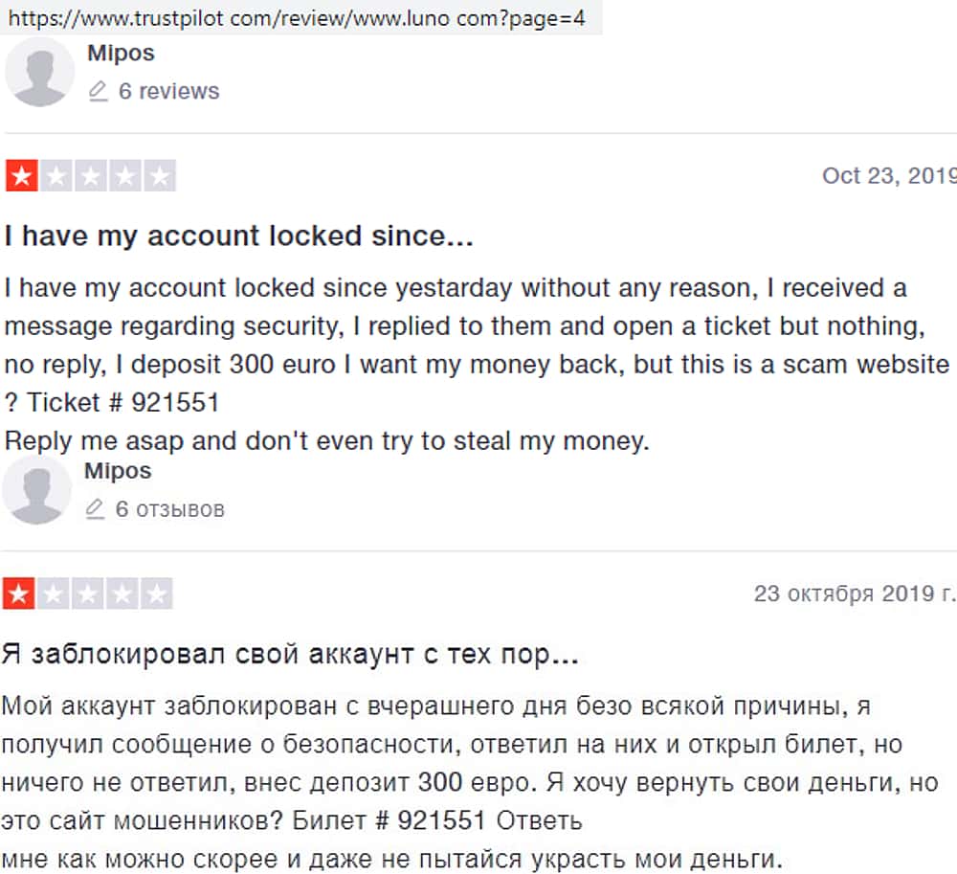Click the red first star of English review
The height and width of the screenshot is (874, 957).
[x=20, y=176]
